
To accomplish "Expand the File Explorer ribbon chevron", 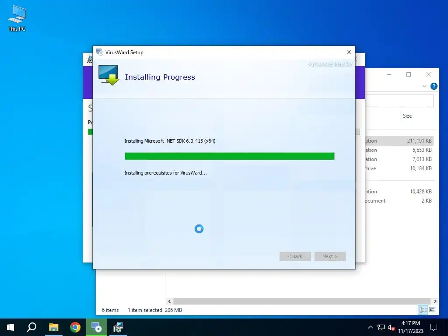I will pos(424,86).
